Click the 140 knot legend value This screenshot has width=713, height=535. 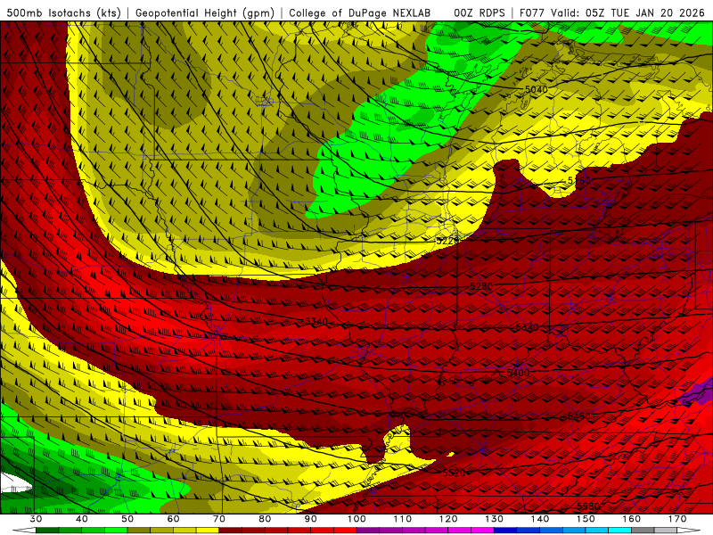point(540,519)
